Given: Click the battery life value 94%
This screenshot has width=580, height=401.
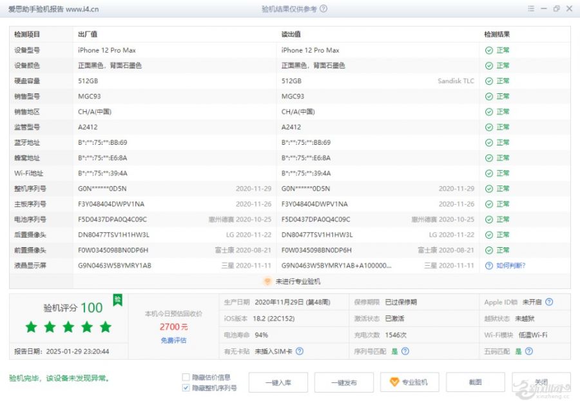Looking at the screenshot, I should [x=261, y=335].
